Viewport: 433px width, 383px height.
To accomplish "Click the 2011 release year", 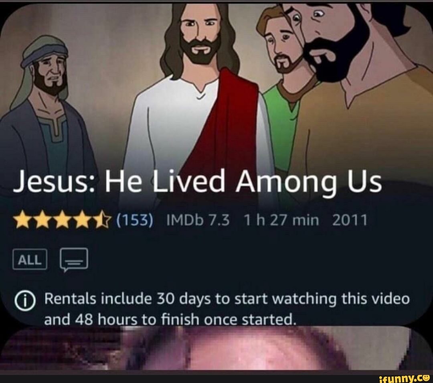I will 350,221.
